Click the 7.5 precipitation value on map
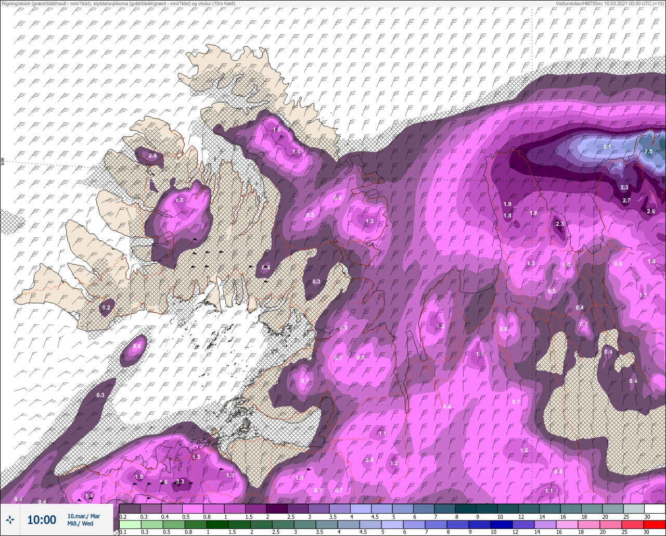 648,151
